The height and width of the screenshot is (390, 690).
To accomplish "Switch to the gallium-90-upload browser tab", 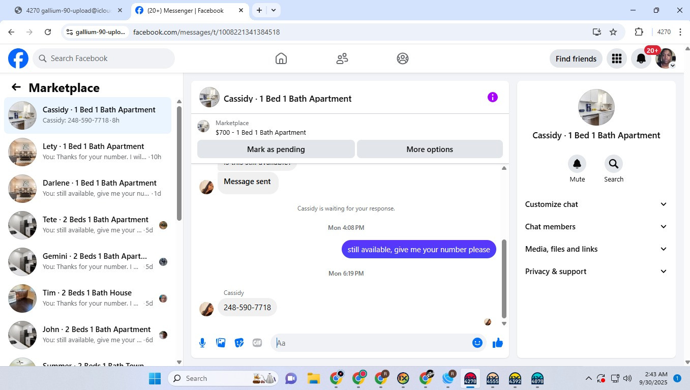I will tap(69, 10).
